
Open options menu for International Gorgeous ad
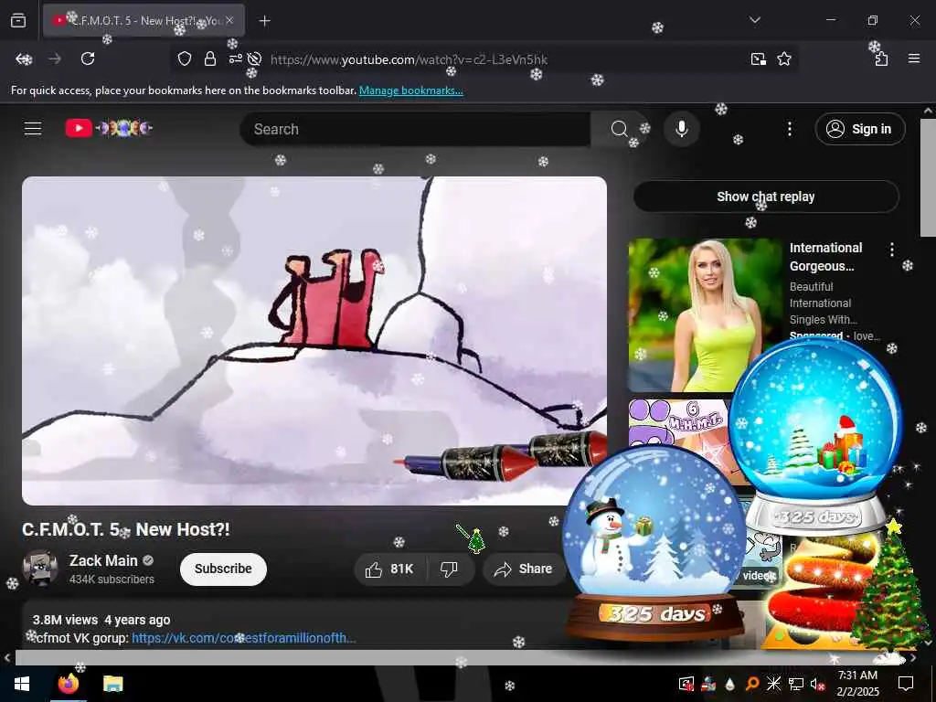(x=892, y=250)
